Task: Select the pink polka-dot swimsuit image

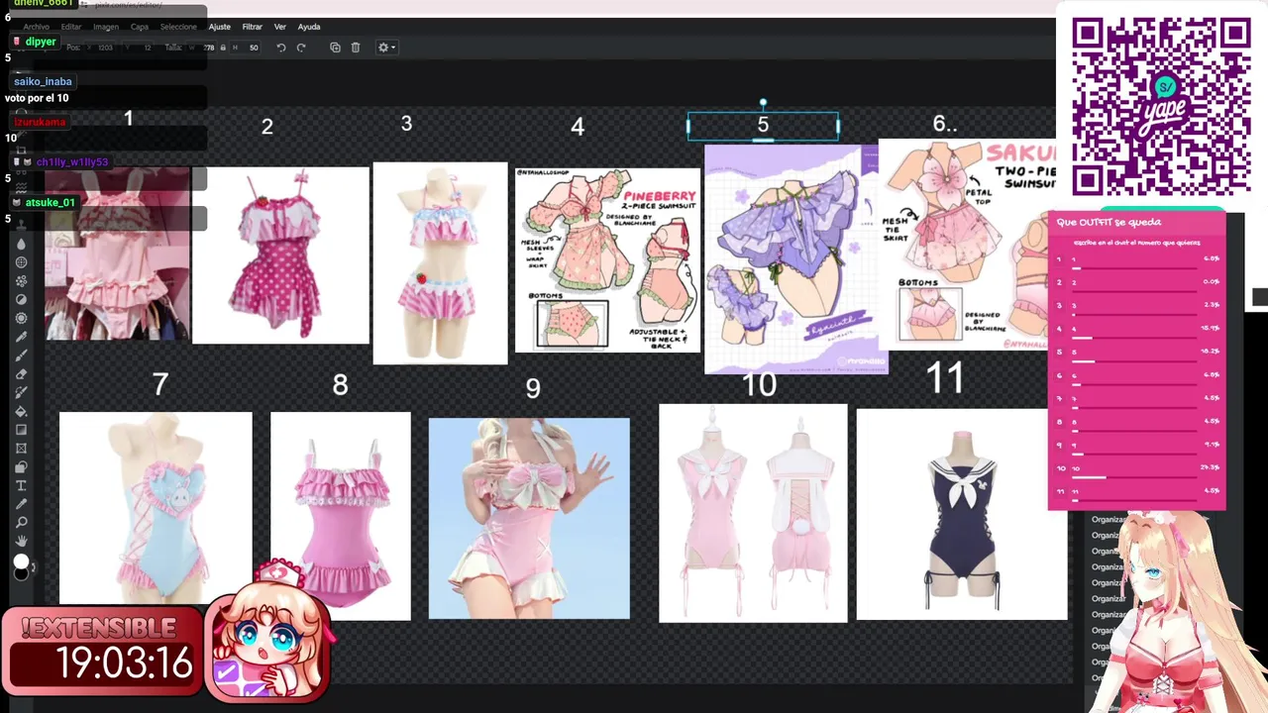Action: tap(280, 255)
